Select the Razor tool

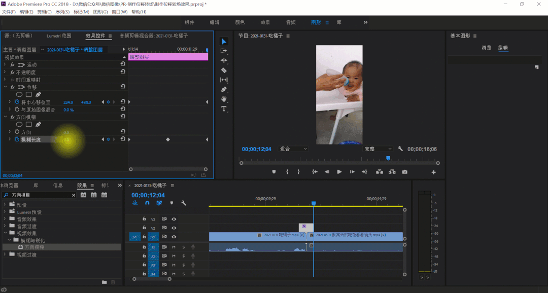pos(224,70)
